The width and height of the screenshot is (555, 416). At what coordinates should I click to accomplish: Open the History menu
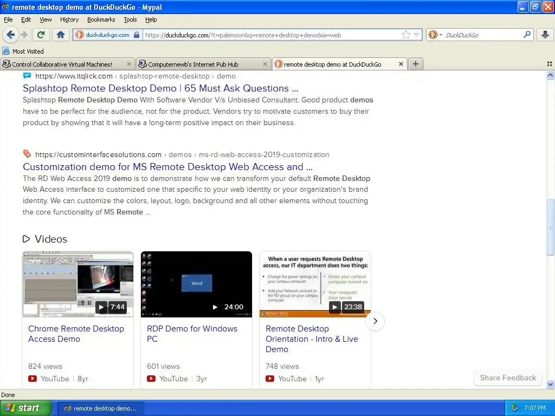click(69, 19)
